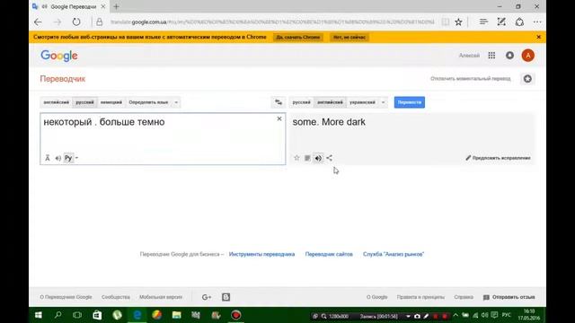Make a web note

501,22
